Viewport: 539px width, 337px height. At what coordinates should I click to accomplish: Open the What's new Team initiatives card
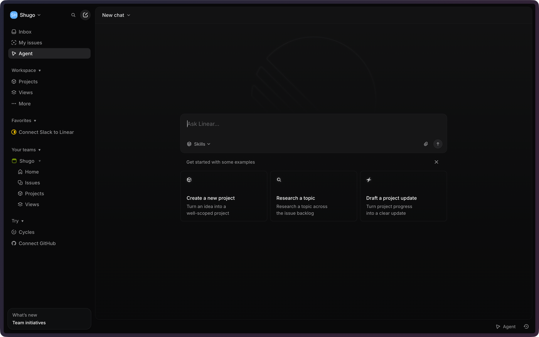click(49, 319)
